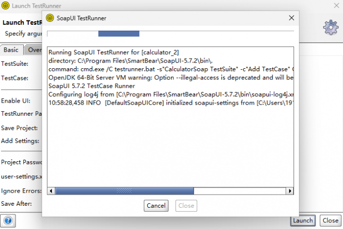The height and width of the screenshot is (229, 343).
Task: Click the 'Save After:' label
Action: point(17,204)
